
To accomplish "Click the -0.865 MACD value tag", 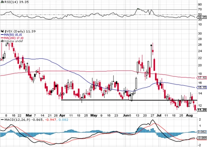I will [x=202, y=138].
